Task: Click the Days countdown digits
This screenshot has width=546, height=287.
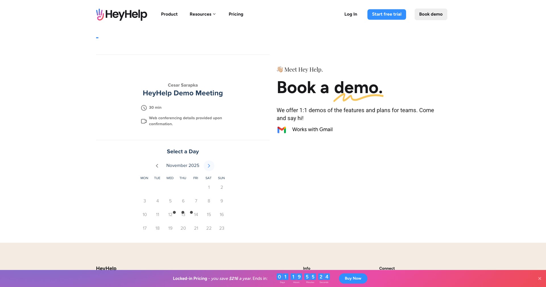Action: coord(282,277)
